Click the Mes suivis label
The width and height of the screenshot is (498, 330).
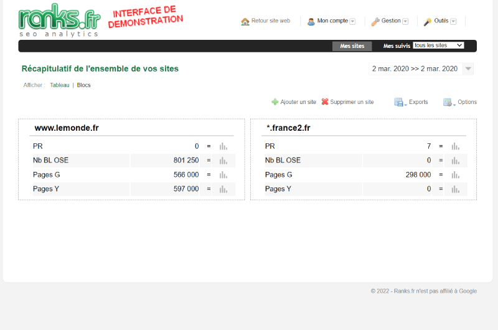(397, 46)
